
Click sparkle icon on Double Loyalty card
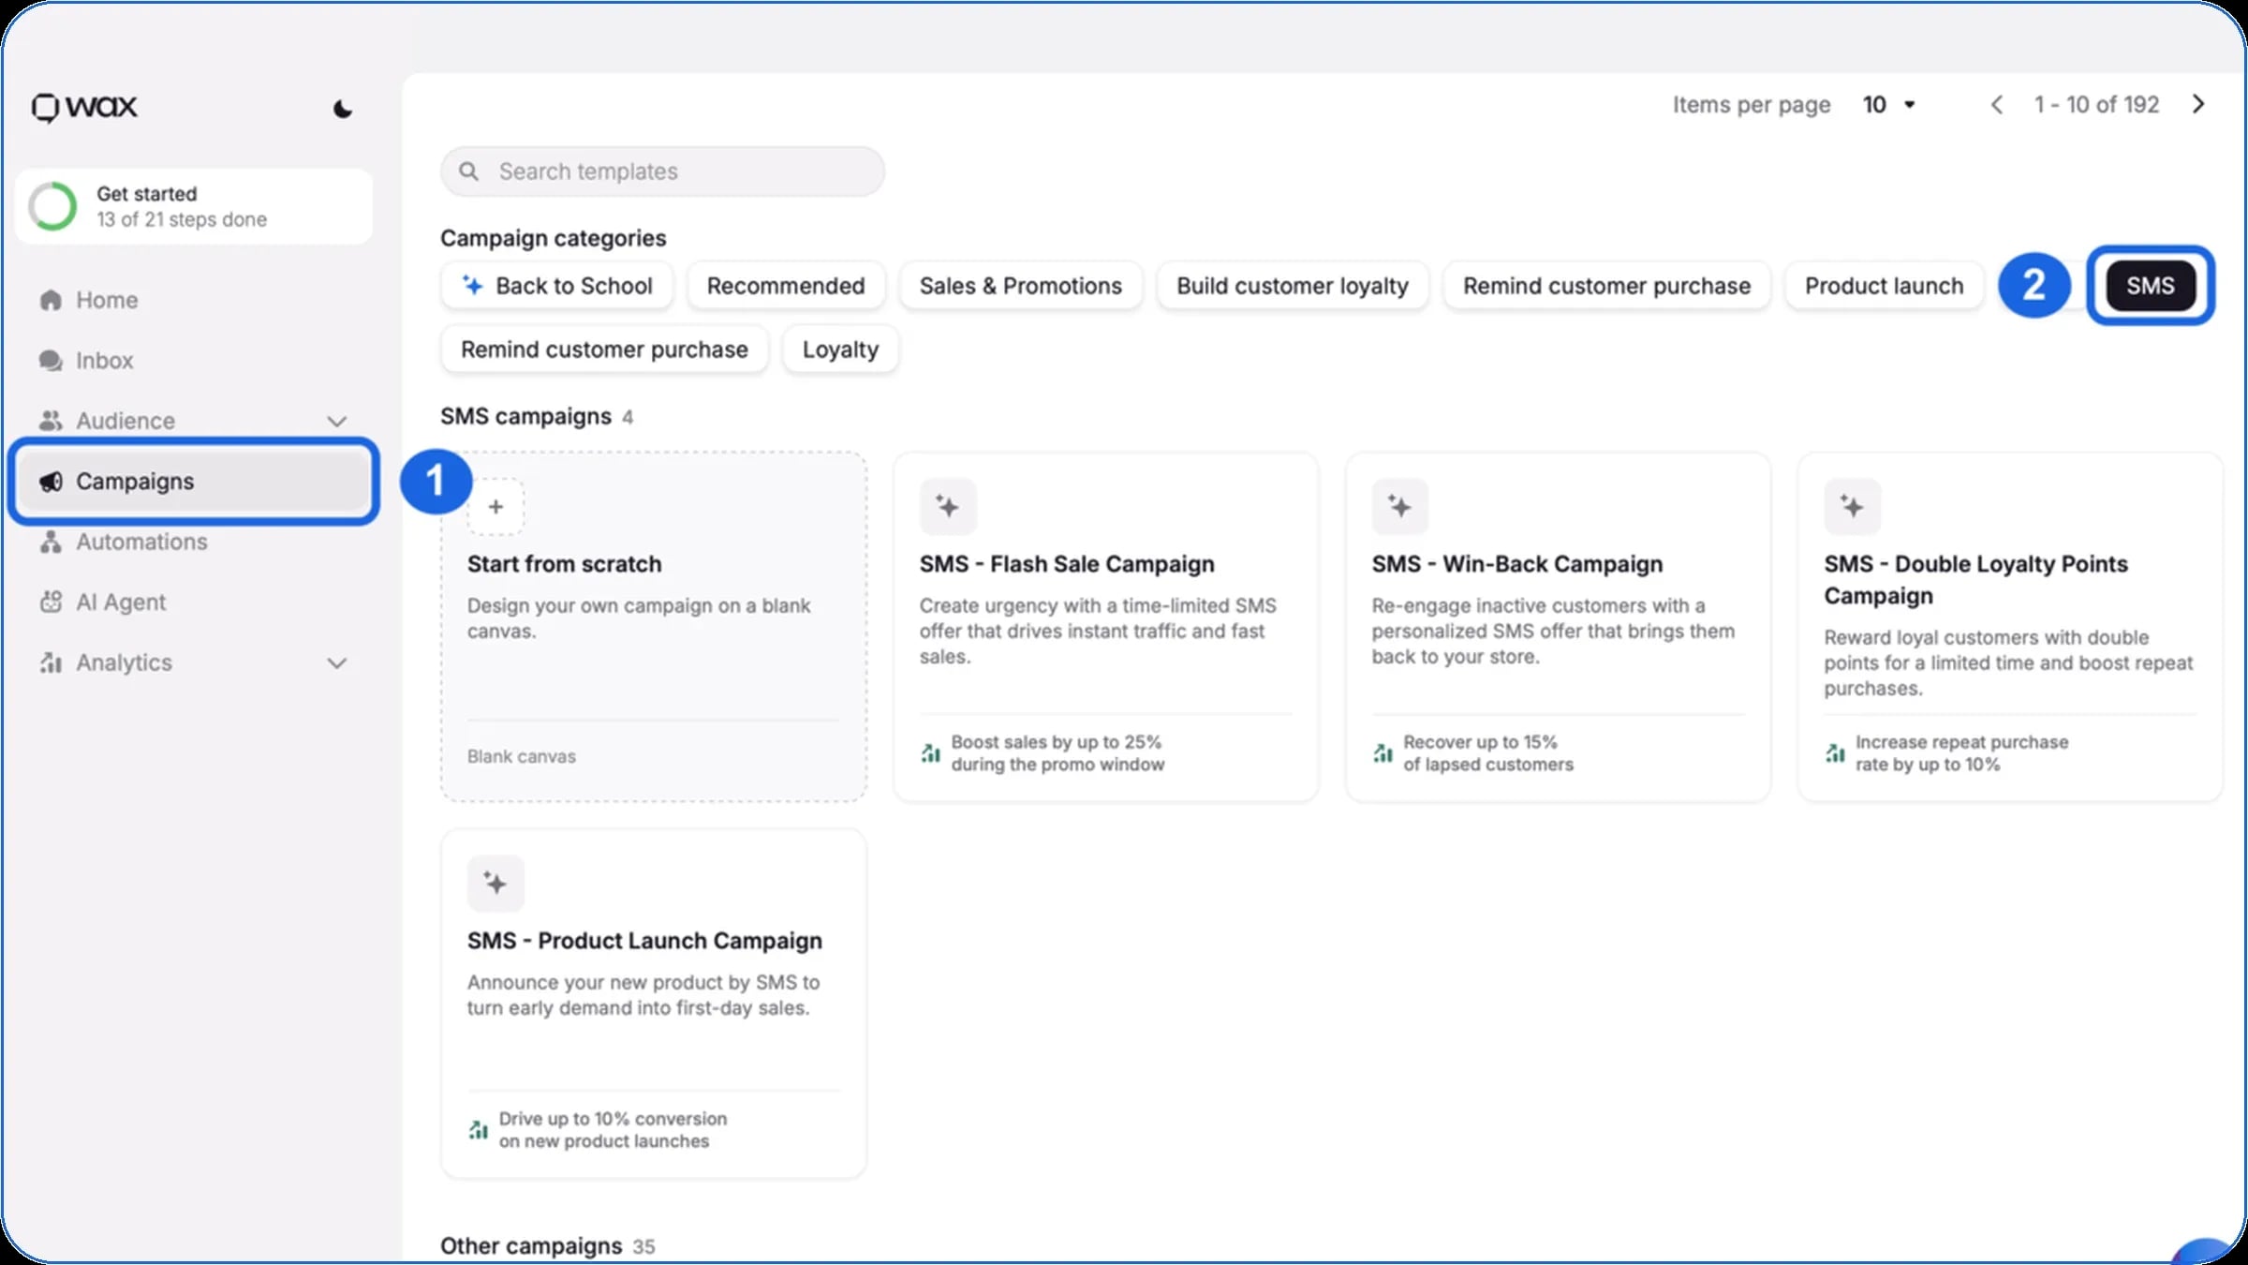(1853, 507)
